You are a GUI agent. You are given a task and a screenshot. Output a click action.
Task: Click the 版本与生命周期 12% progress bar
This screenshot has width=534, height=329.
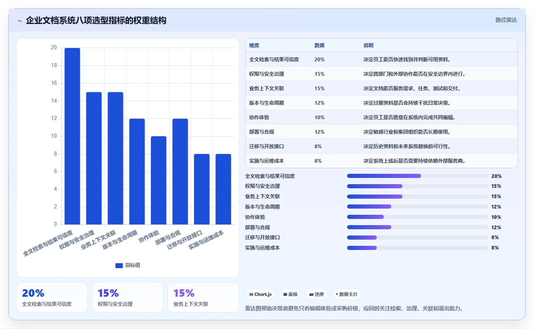click(x=417, y=207)
